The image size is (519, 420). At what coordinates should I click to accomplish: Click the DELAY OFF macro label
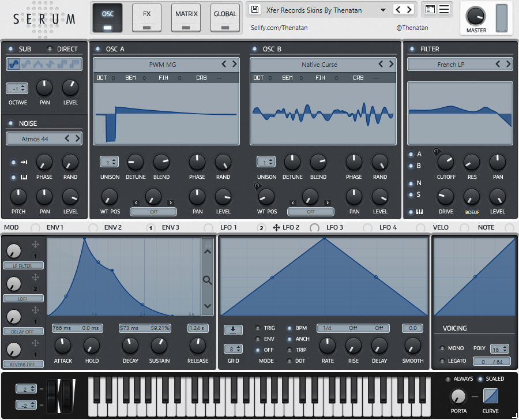tap(23, 332)
